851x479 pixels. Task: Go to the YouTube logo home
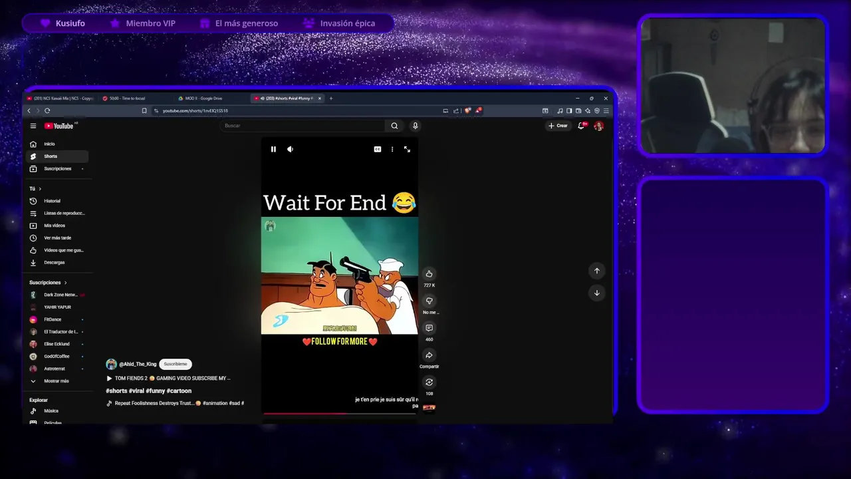[60, 126]
